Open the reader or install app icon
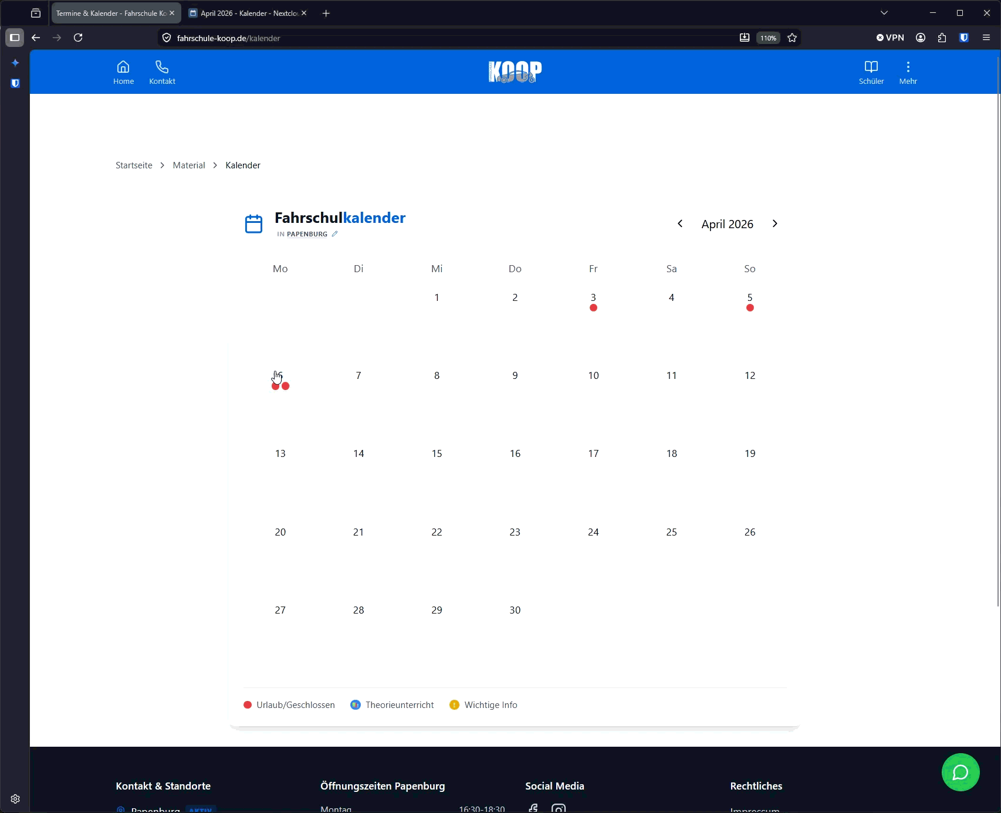Screen dimensions: 1001x813 click(744, 38)
